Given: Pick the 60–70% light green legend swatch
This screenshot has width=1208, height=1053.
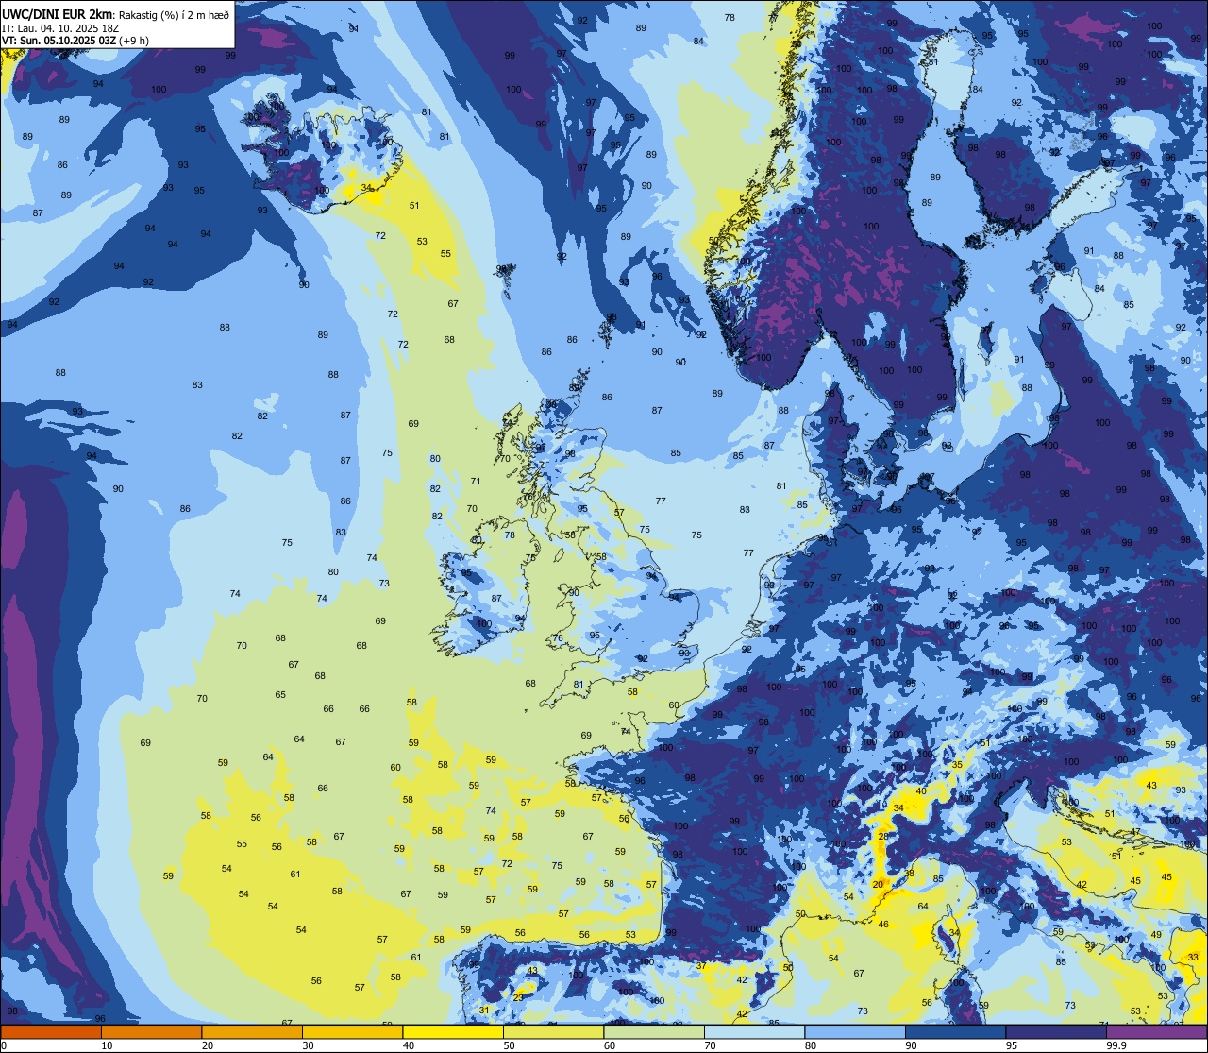Looking at the screenshot, I should click(654, 1031).
